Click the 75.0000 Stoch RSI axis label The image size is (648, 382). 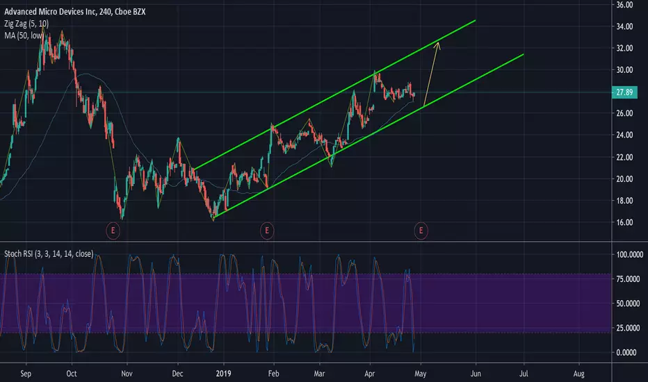629,279
